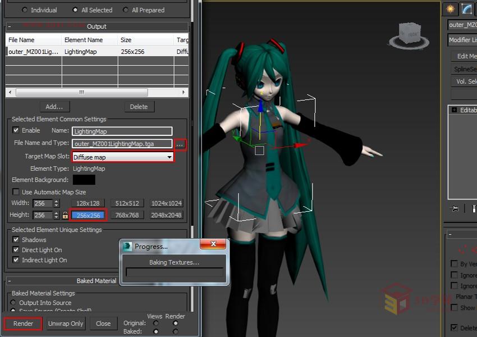Viewport: 477px width, 337px height.
Task: Toggle the Enable checkbox
Action: click(x=16, y=130)
